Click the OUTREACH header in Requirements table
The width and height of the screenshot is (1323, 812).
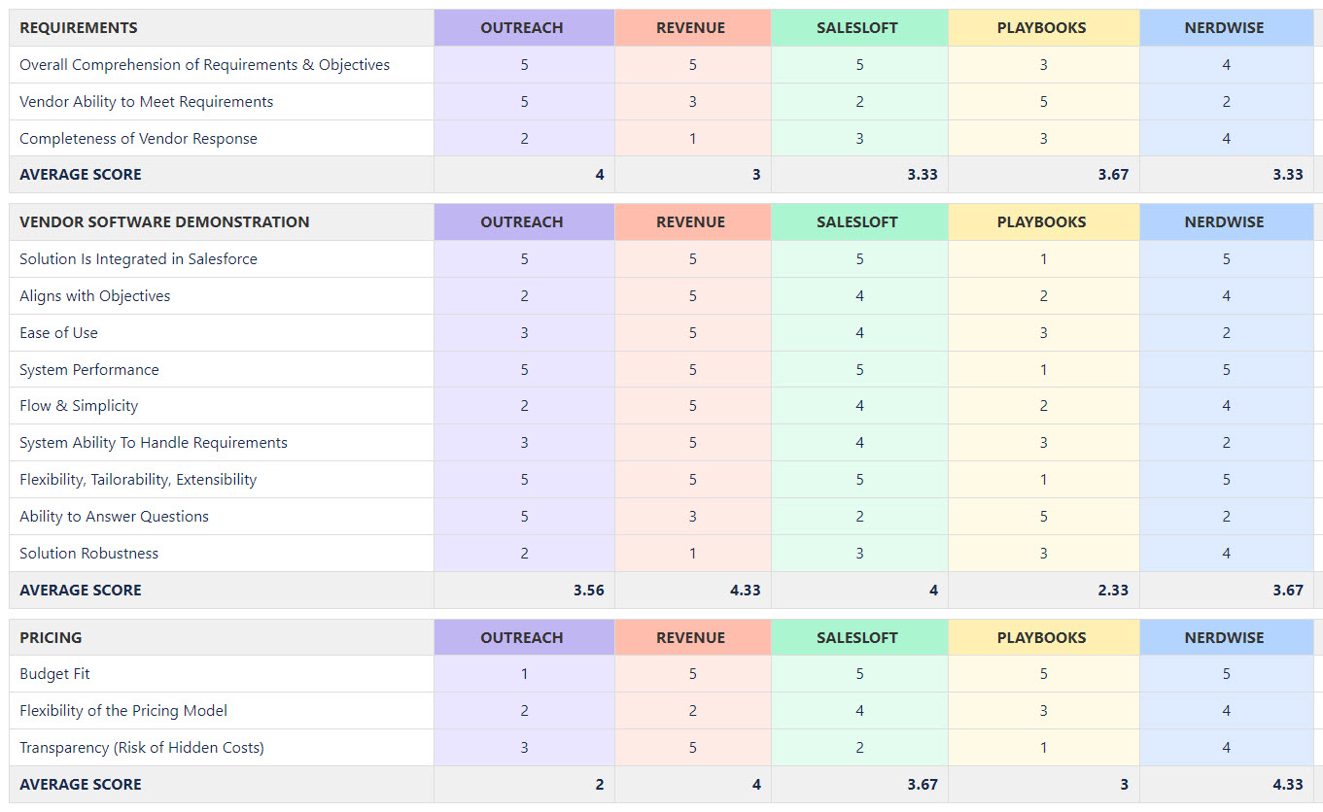click(x=524, y=28)
